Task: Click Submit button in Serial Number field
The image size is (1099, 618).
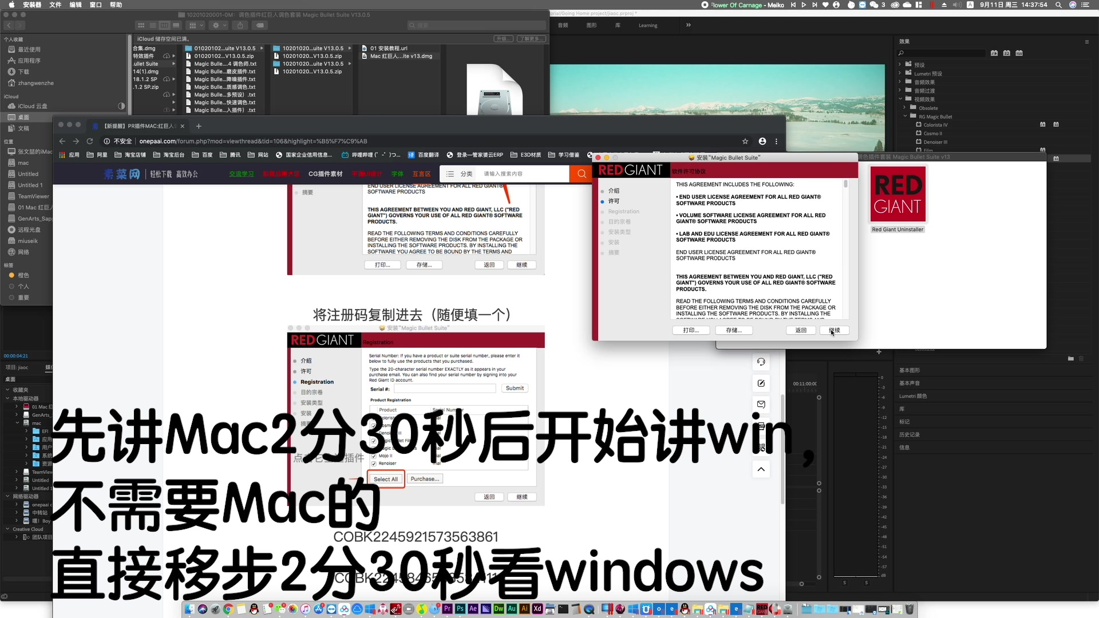Action: tap(514, 388)
